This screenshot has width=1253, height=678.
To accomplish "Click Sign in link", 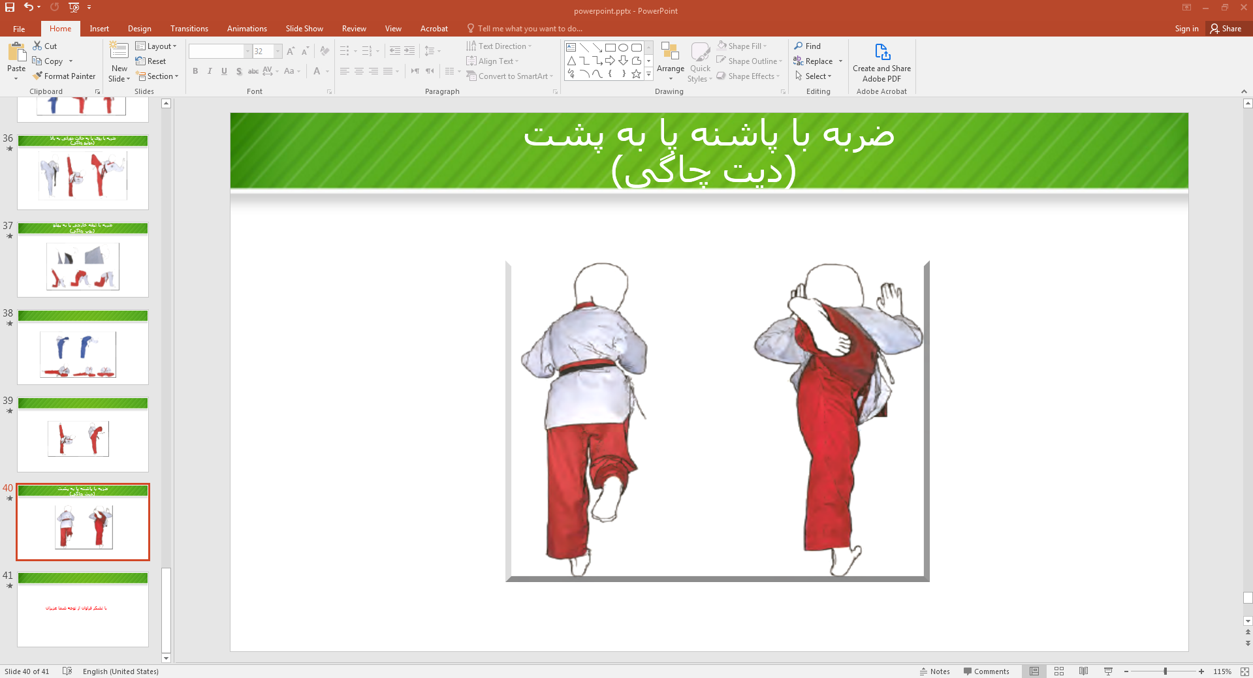I will (x=1186, y=29).
